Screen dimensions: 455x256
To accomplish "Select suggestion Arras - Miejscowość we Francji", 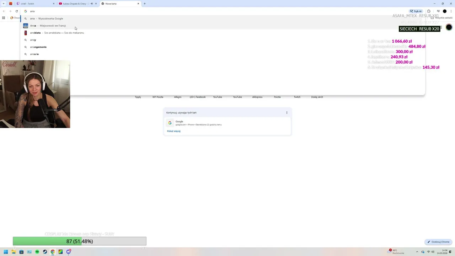I will click(x=223, y=26).
